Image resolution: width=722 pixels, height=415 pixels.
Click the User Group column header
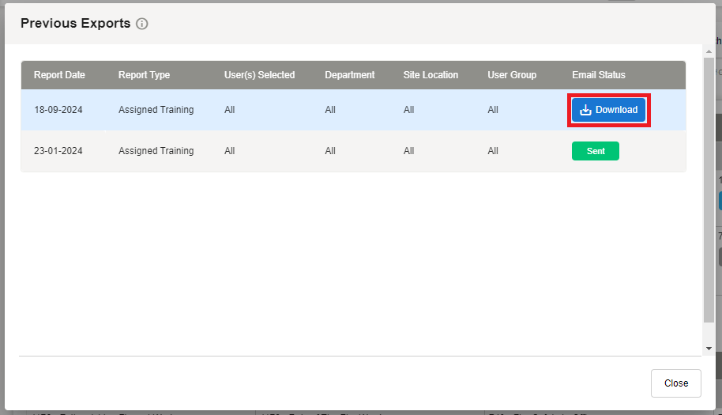[512, 75]
